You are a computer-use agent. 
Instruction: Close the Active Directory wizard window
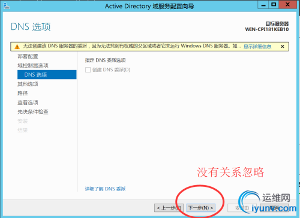[287, 5]
